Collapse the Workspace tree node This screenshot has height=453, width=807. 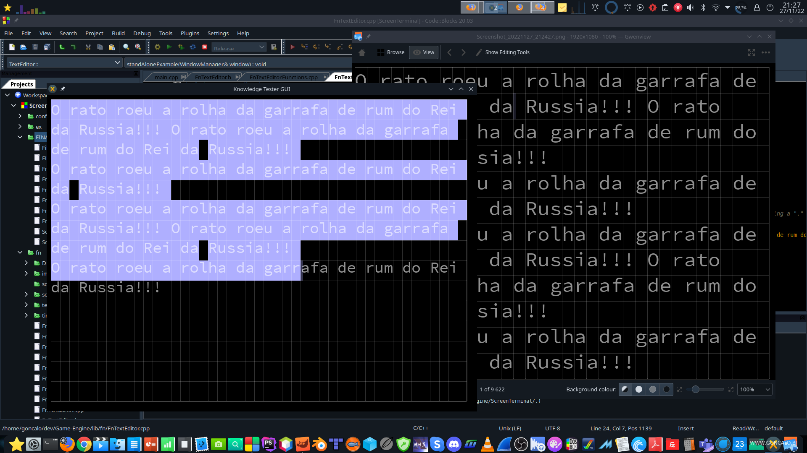[x=8, y=95]
